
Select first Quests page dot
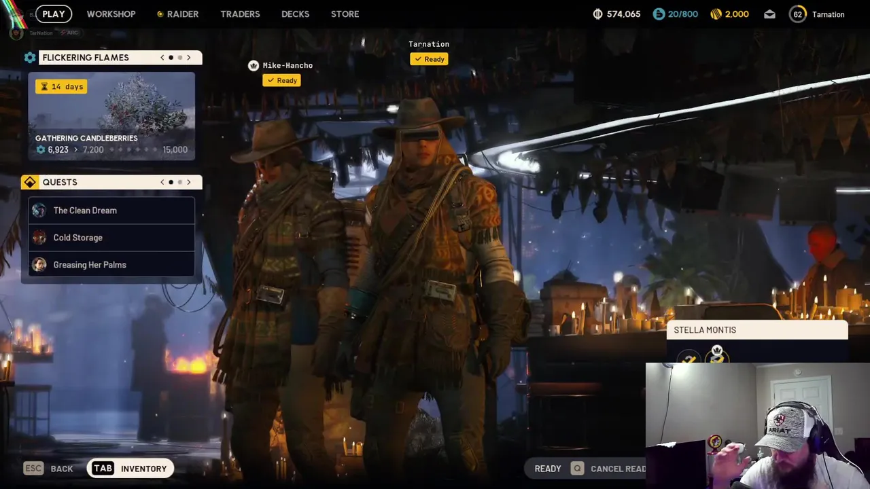click(171, 182)
